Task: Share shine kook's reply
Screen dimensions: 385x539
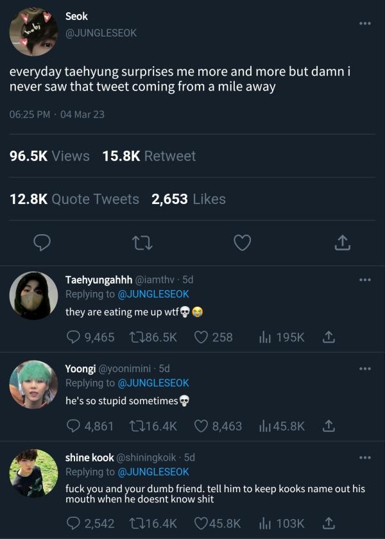Action: click(329, 523)
